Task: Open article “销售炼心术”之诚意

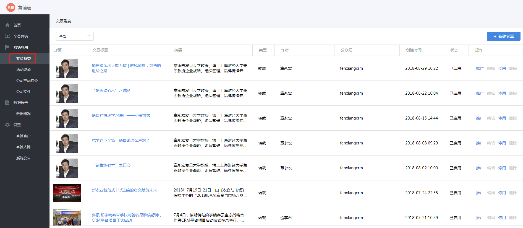Action: pos(112,90)
